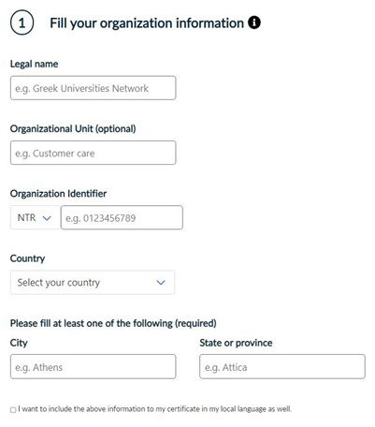Click the Organizational Unit (optional) label
375x427 pixels.
73,129
